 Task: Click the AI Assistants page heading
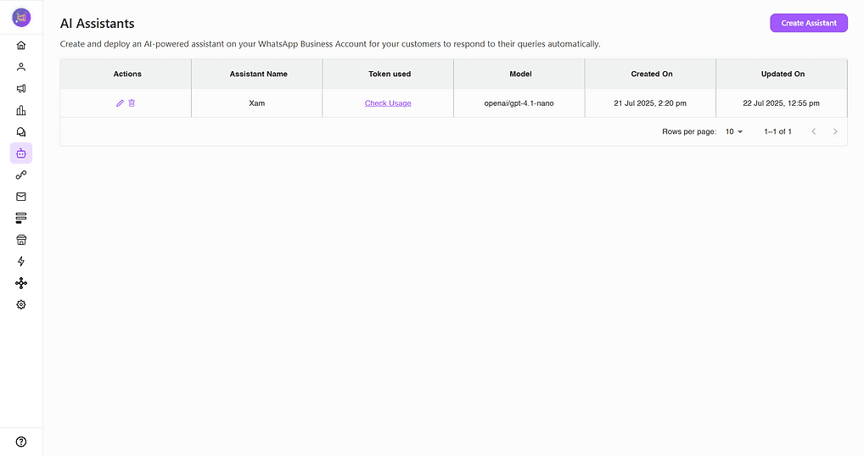coord(97,23)
